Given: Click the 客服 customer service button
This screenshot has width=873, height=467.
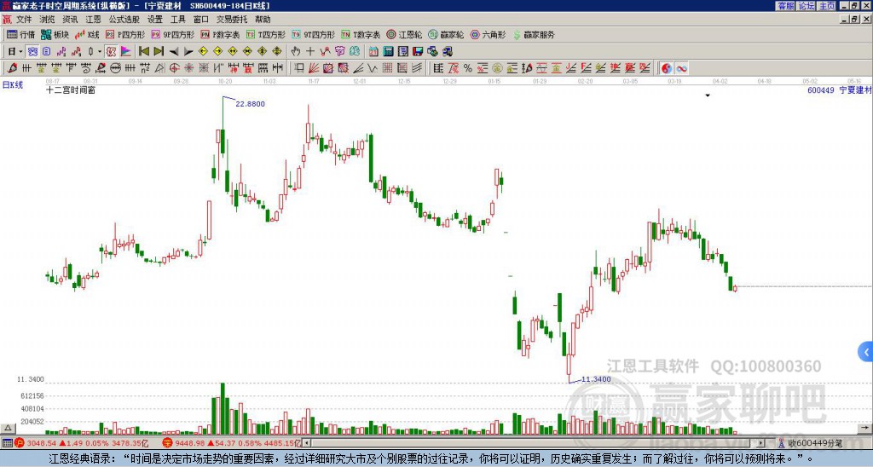Looking at the screenshot, I should tap(785, 6).
